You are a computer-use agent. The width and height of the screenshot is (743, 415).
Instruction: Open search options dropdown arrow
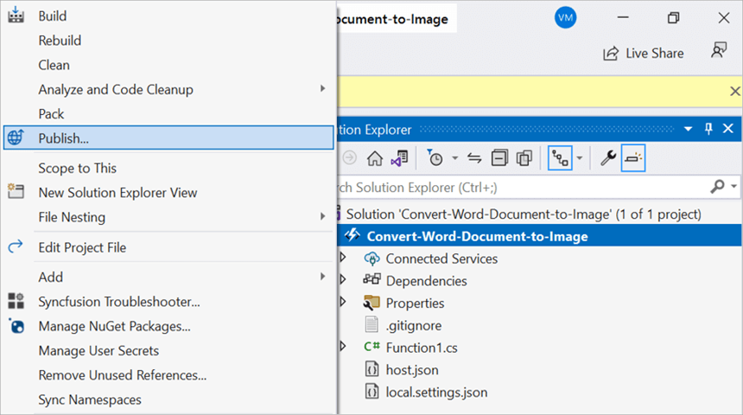[734, 187]
